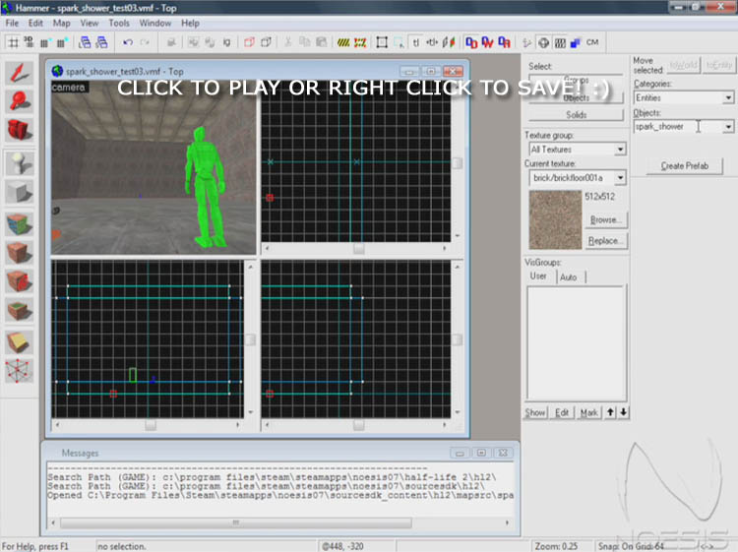Click the Create Prefab button
The image size is (738, 552).
pos(684,165)
